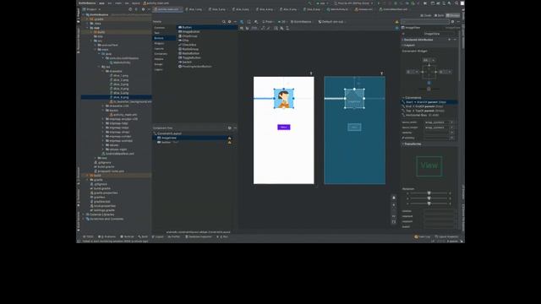The height and width of the screenshot is (304, 541).
Task: Select Layouts palette category
Action: coord(159,49)
